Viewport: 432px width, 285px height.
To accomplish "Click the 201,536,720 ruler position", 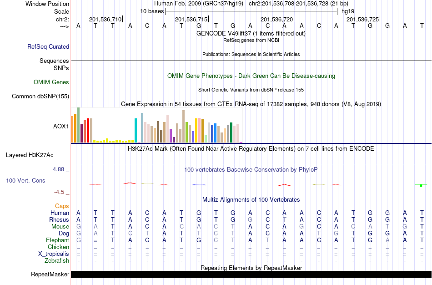I will [x=276, y=19].
